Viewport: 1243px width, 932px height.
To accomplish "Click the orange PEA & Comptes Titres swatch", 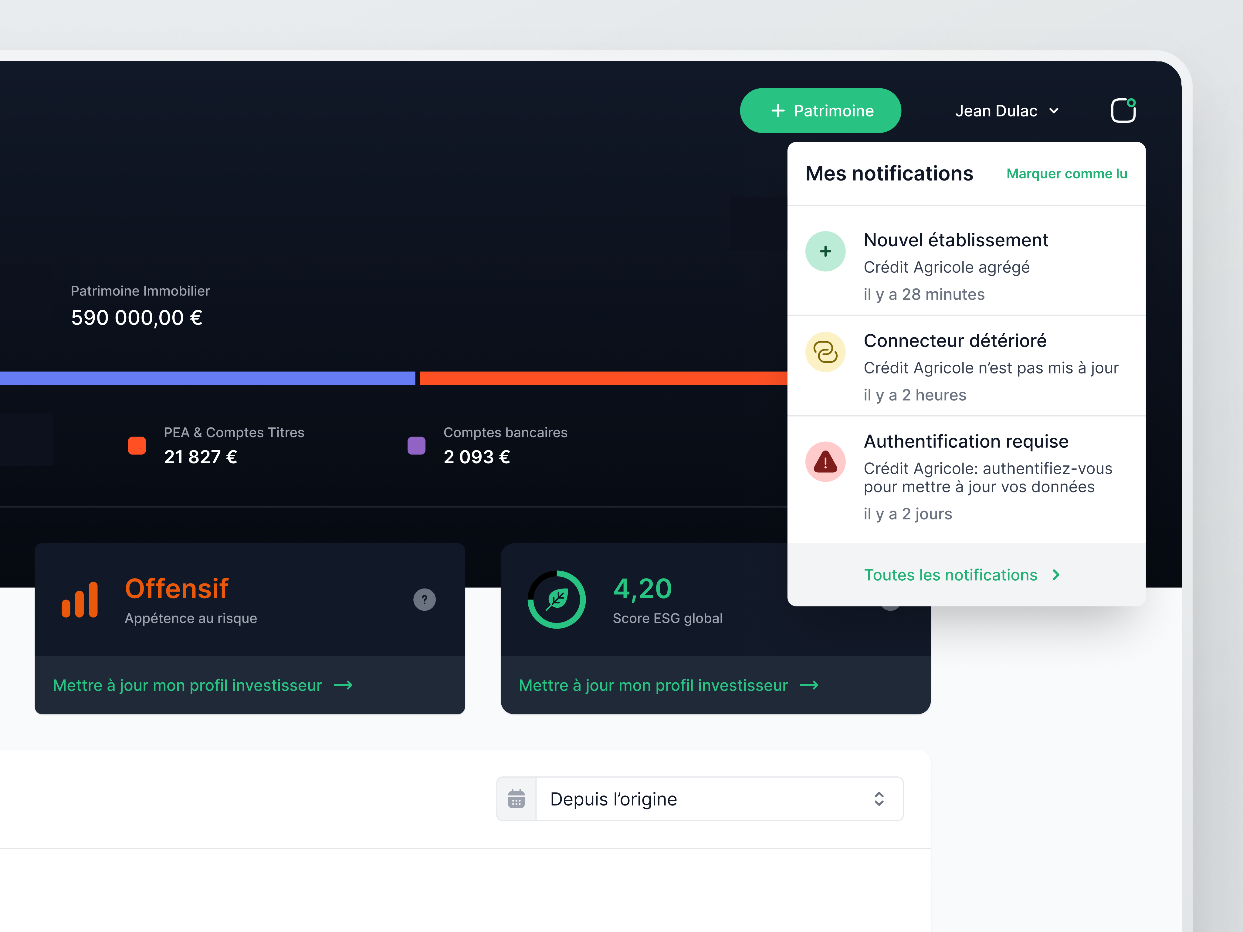I will click(x=137, y=445).
